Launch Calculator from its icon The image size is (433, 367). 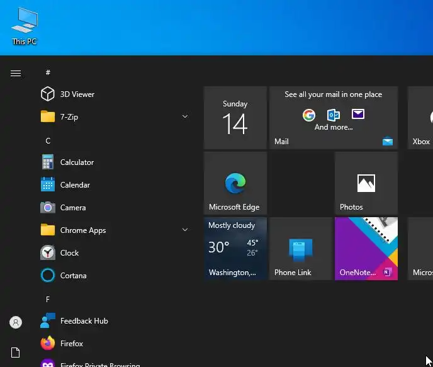point(48,162)
